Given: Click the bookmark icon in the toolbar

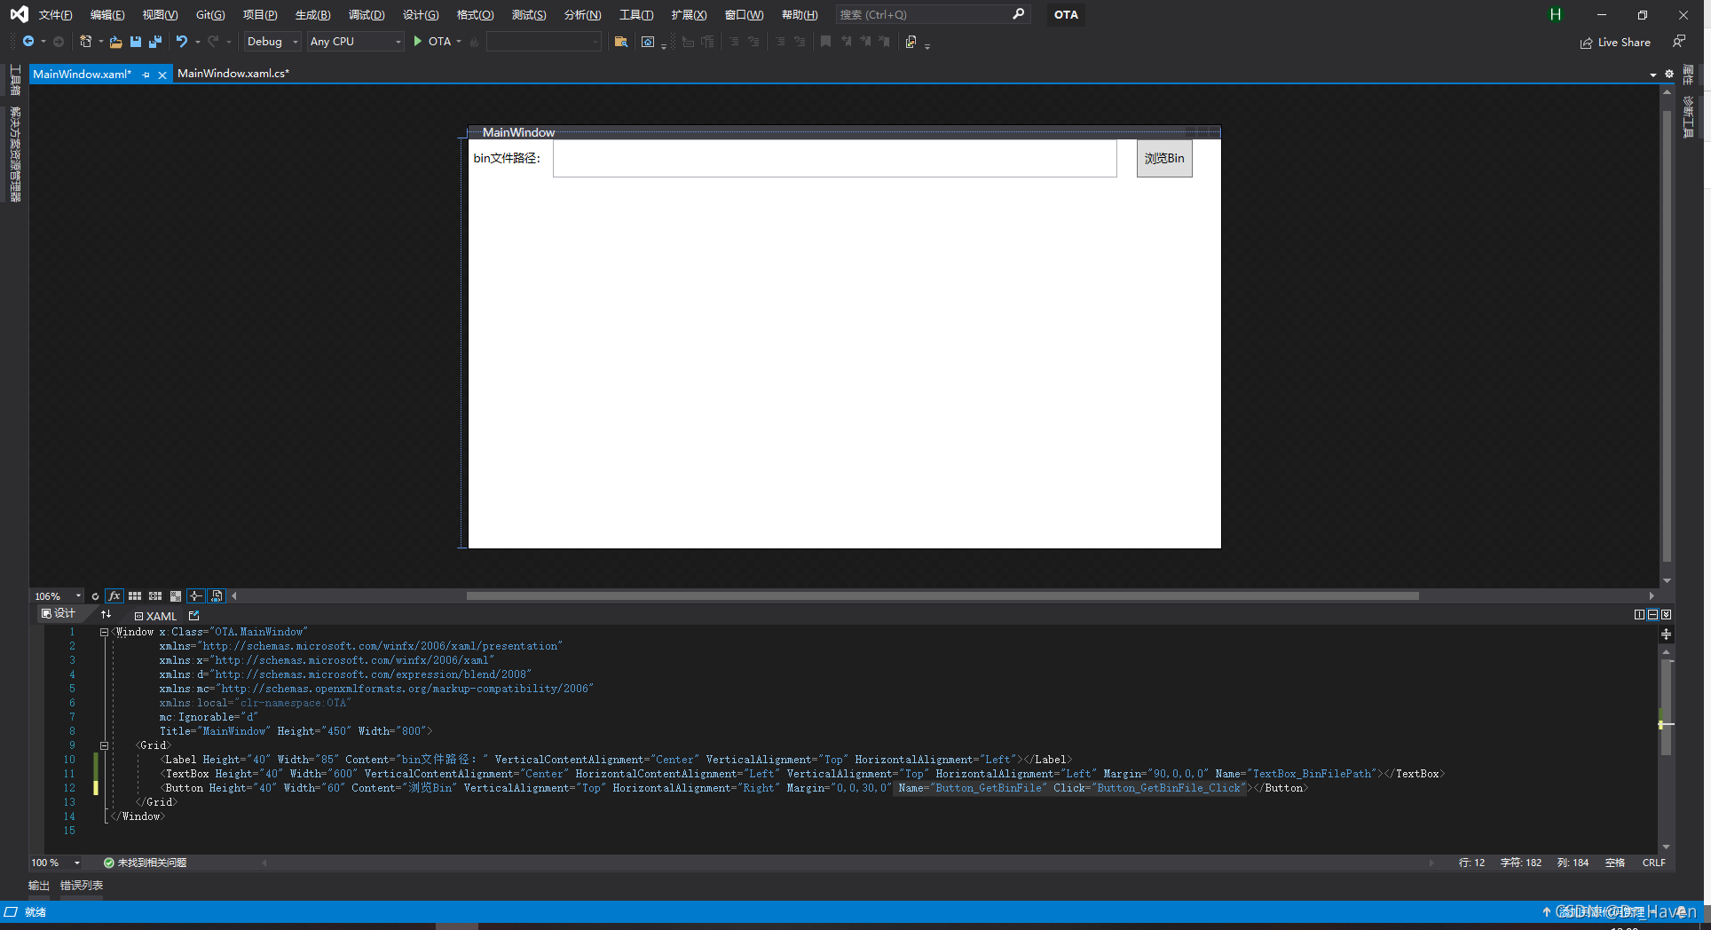Looking at the screenshot, I should click(826, 42).
